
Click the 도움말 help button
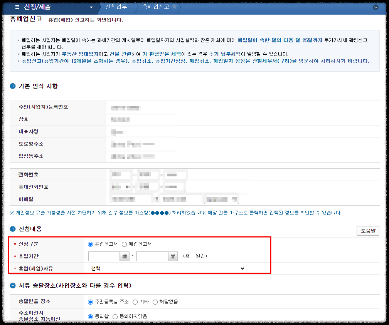point(367,231)
